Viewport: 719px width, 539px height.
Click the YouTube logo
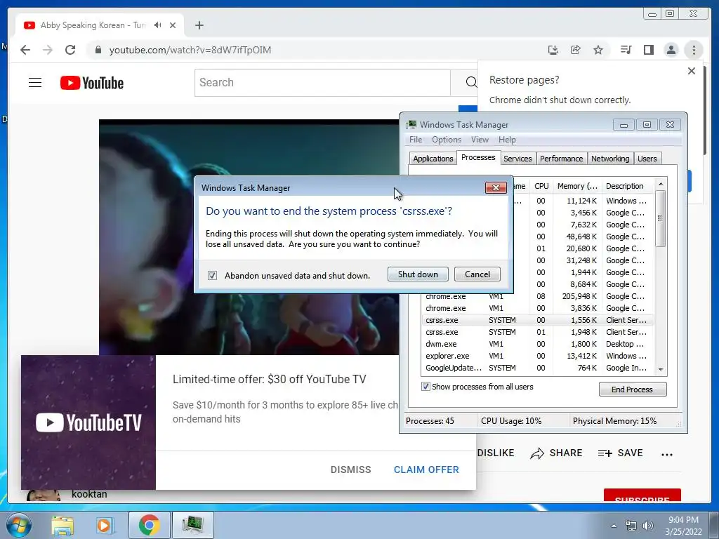click(92, 83)
